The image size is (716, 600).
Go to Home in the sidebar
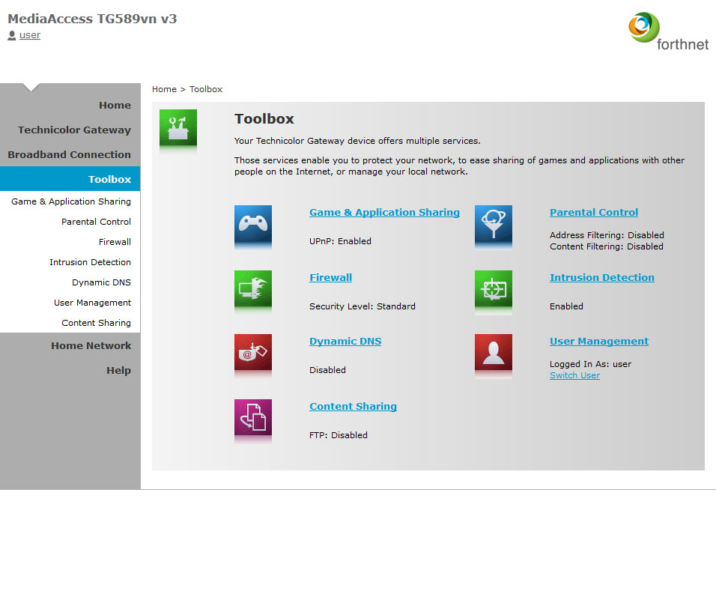pos(115,106)
